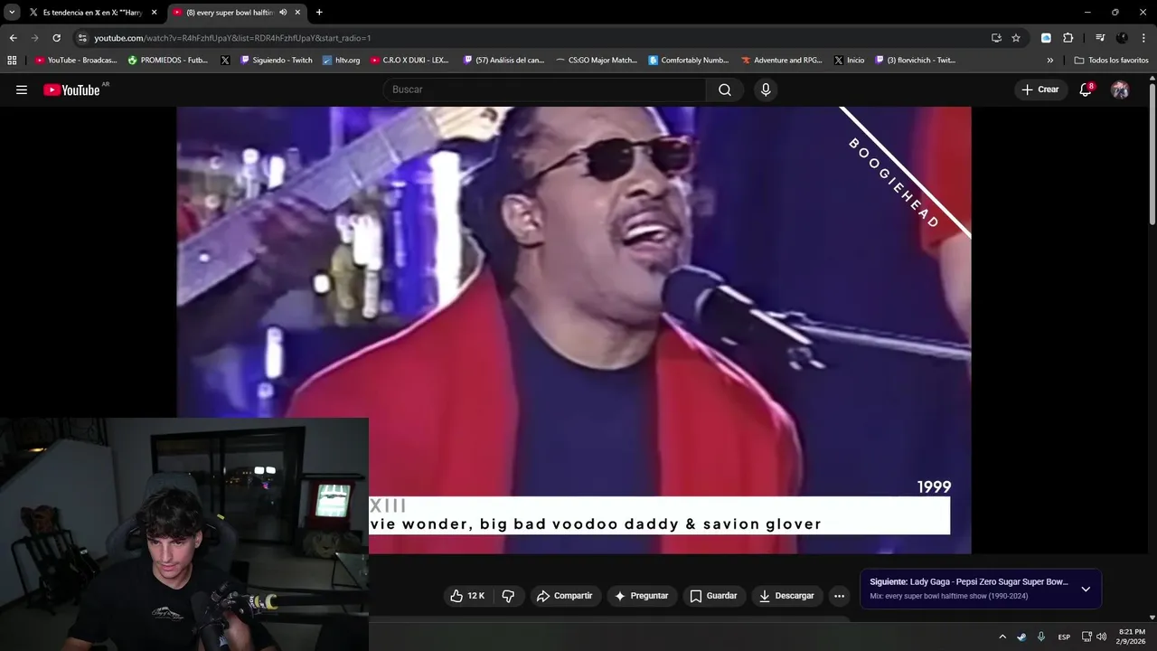This screenshot has width=1157, height=651.
Task: Open network tray icon
Action: [1086, 637]
